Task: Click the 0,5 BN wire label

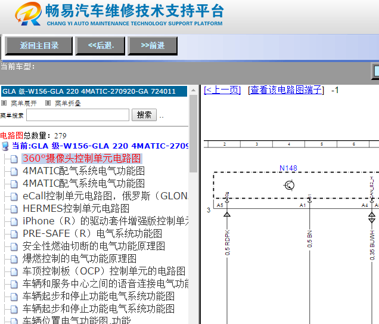Action: tap(310, 239)
